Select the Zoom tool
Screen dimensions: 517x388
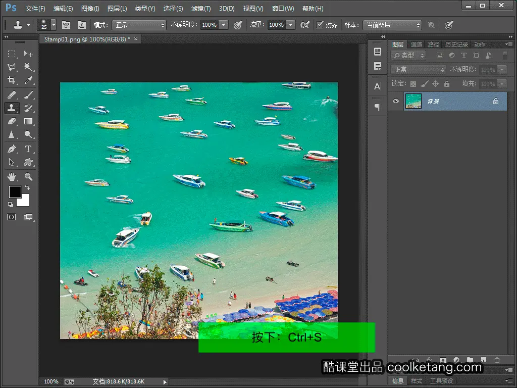[x=28, y=177]
